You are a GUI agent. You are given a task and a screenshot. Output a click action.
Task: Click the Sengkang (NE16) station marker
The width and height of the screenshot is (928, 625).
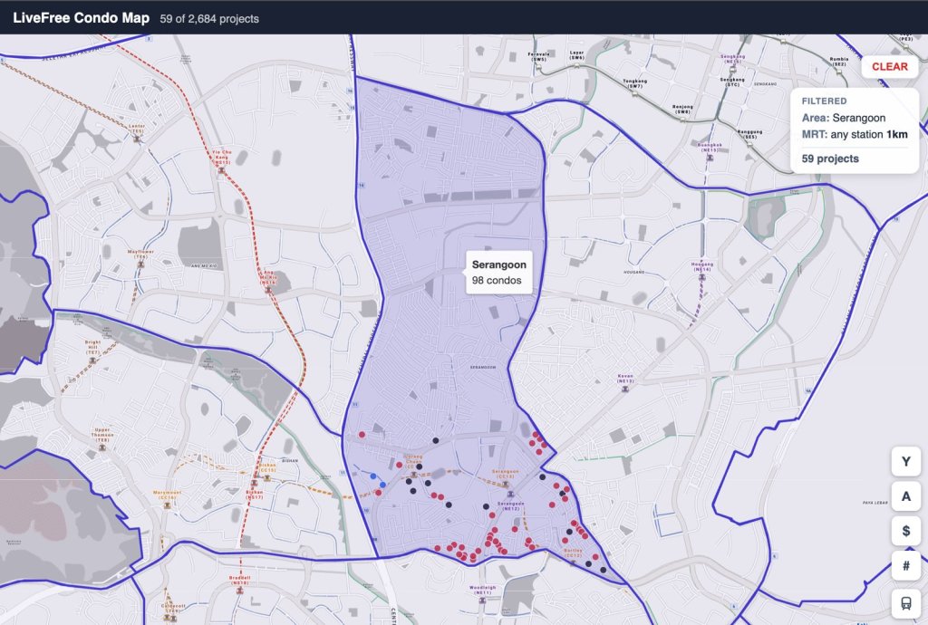[x=732, y=68]
